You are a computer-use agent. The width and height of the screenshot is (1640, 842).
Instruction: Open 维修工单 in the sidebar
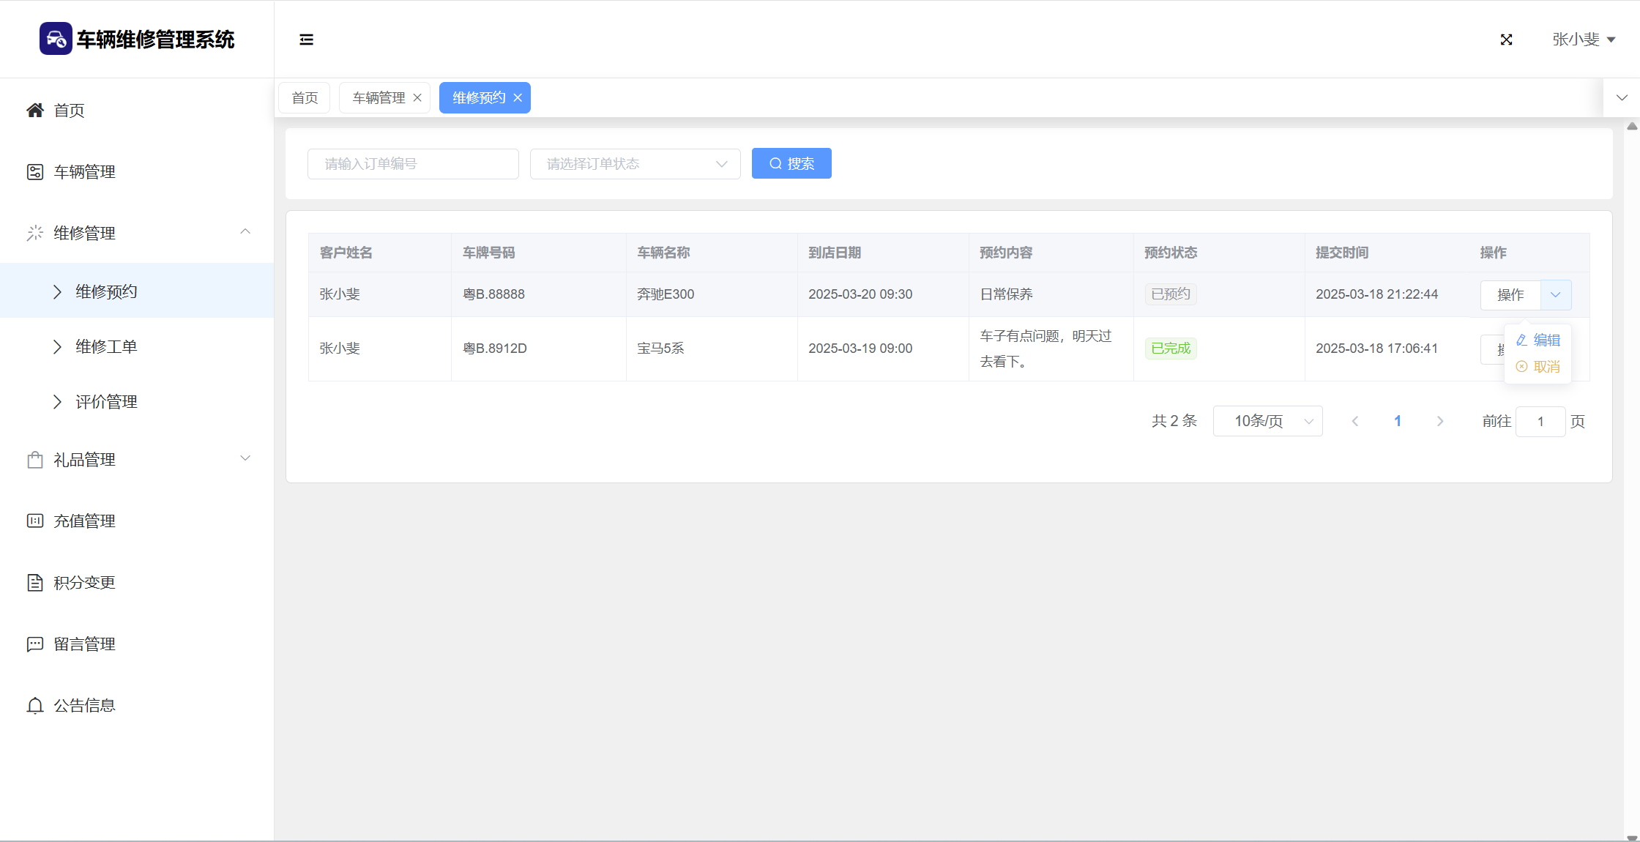click(106, 347)
